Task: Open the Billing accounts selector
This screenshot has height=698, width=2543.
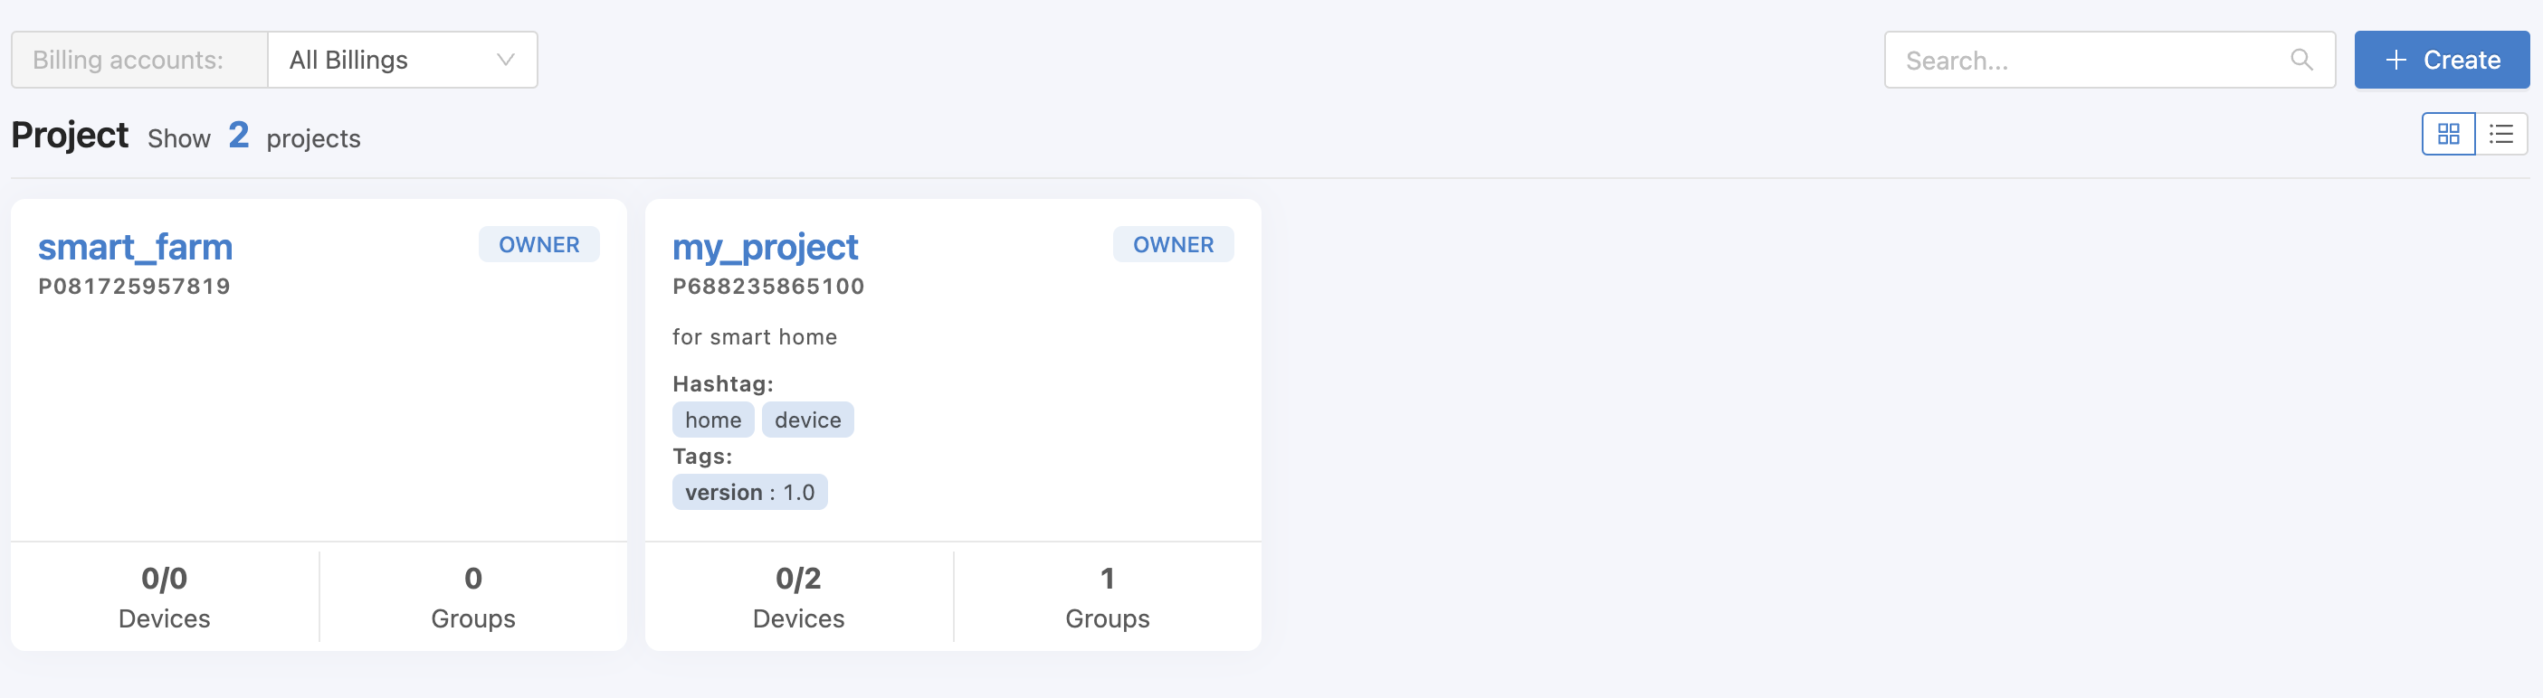Action: [x=403, y=61]
